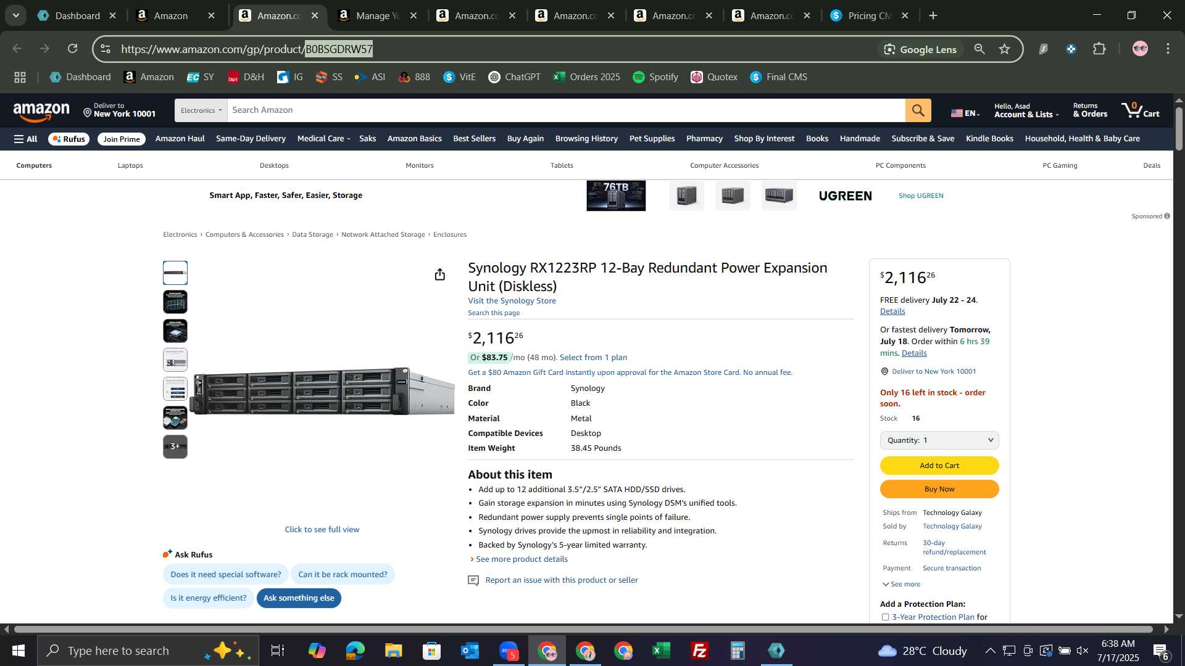Open the Calculator from the taskbar
The height and width of the screenshot is (666, 1185).
click(738, 651)
